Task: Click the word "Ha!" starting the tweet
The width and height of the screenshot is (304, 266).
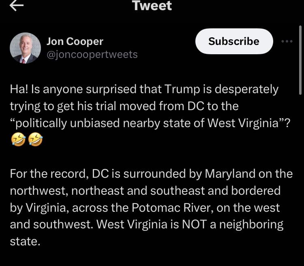Action: coord(19,89)
